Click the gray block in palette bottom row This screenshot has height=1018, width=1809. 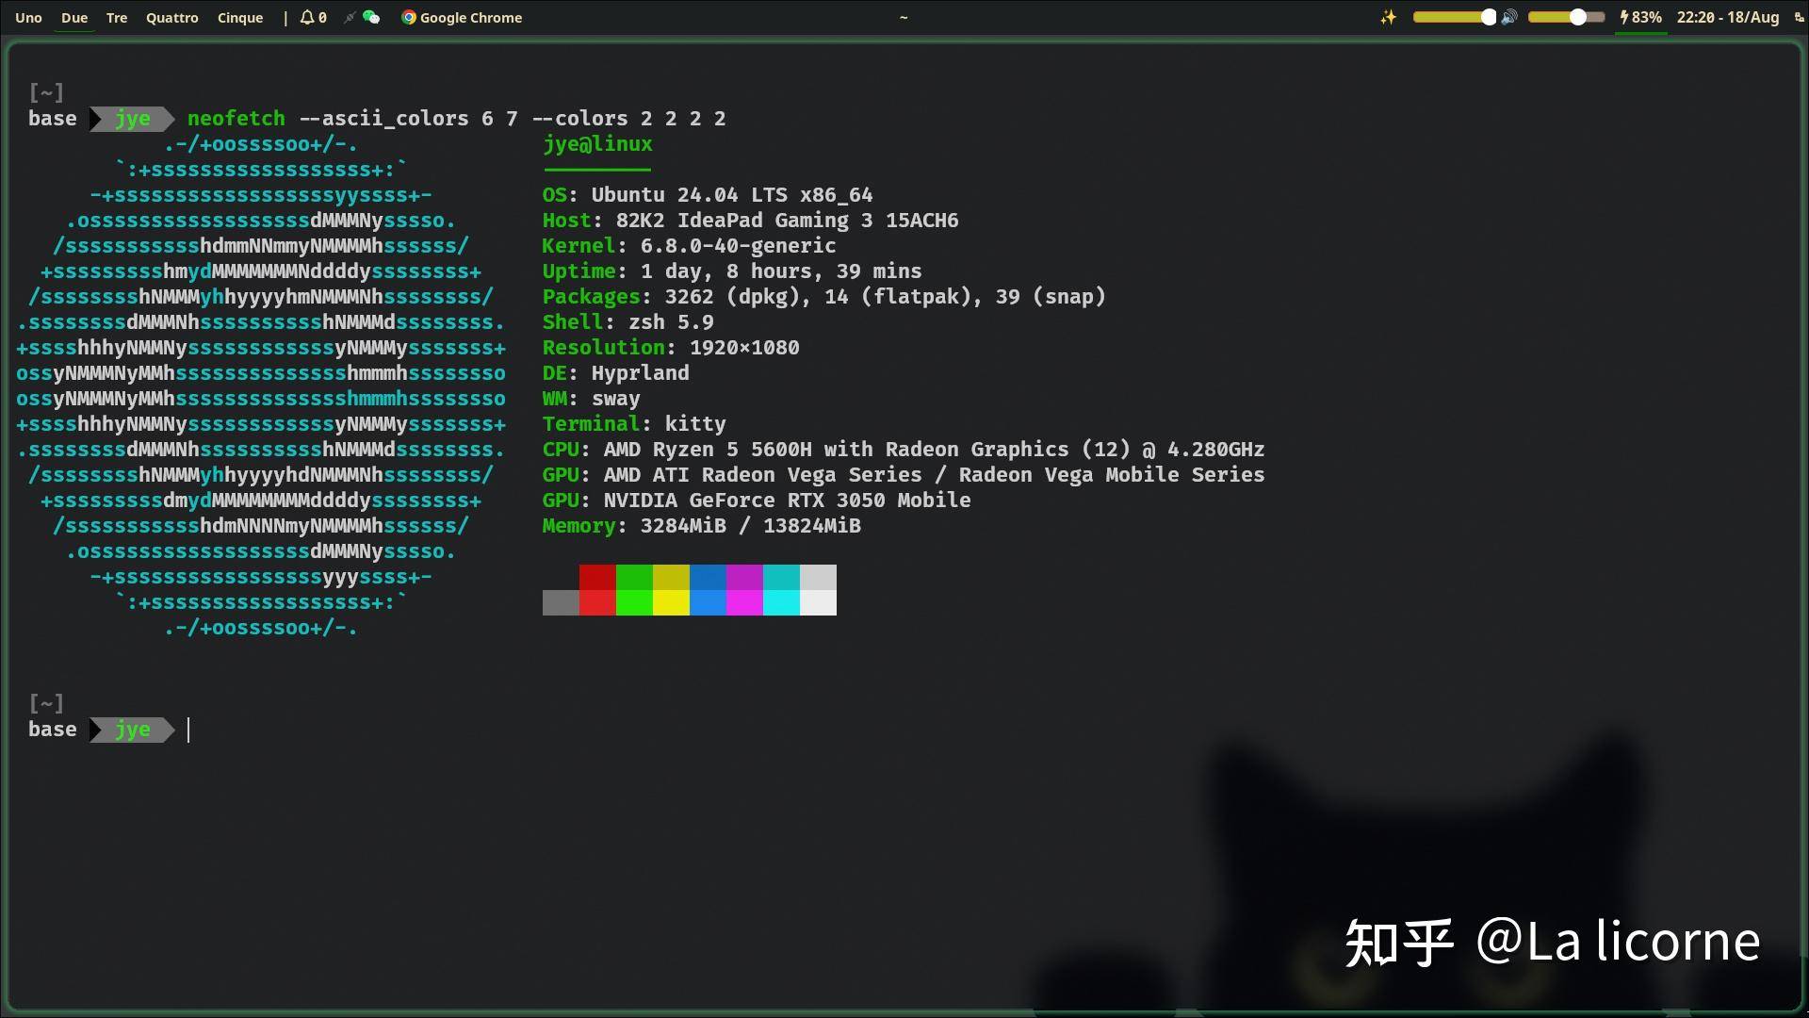pyautogui.click(x=561, y=602)
